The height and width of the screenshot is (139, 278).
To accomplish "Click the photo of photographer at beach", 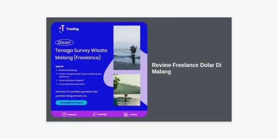I will click(127, 48).
